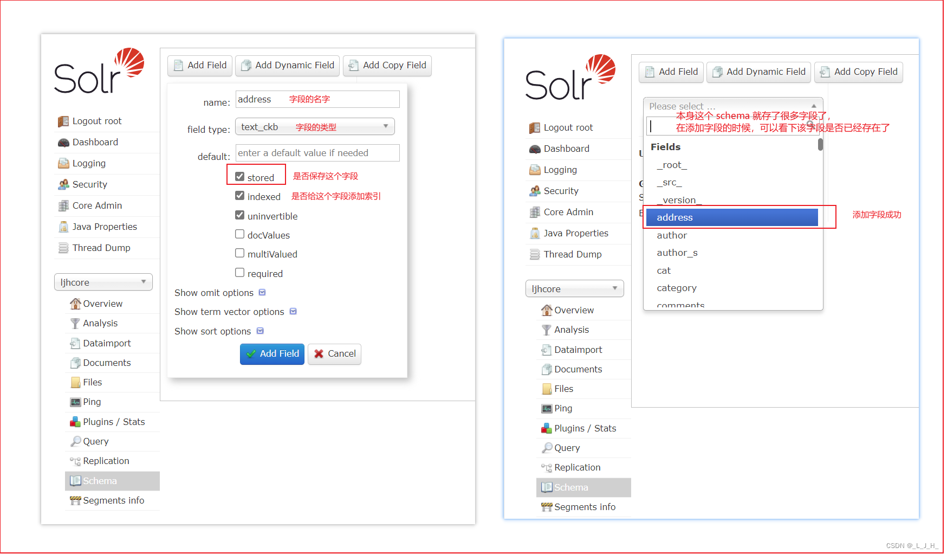Image resolution: width=947 pixels, height=554 pixels.
Task: Uncheck the stored checkbox
Action: (x=239, y=176)
